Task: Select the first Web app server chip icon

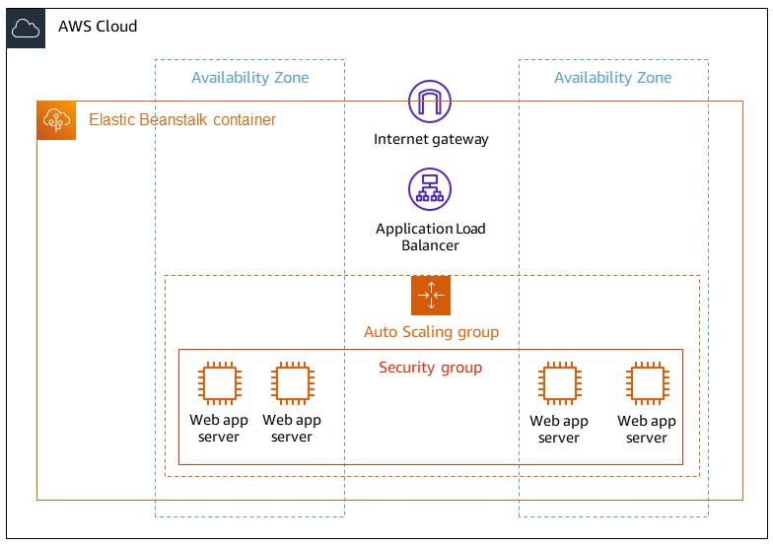Action: pos(220,383)
